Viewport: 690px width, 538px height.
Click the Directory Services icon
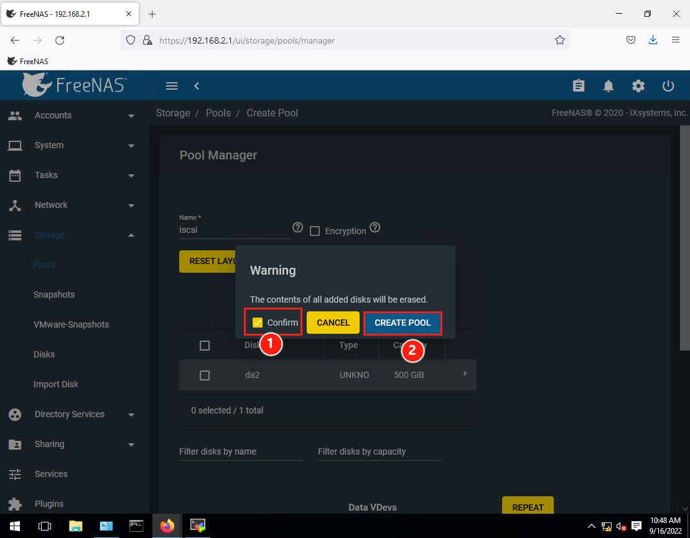point(15,414)
